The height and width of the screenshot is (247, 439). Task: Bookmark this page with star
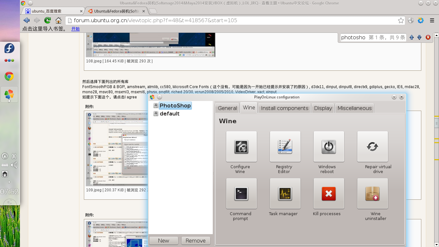(x=401, y=20)
